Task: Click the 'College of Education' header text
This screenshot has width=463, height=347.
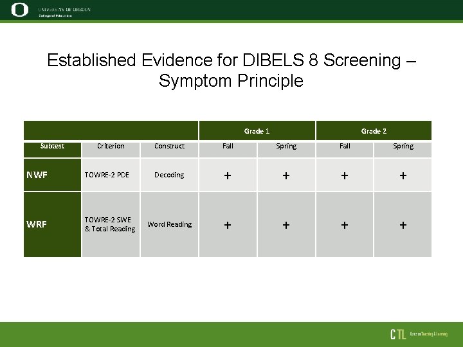Action: pyautogui.click(x=55, y=15)
